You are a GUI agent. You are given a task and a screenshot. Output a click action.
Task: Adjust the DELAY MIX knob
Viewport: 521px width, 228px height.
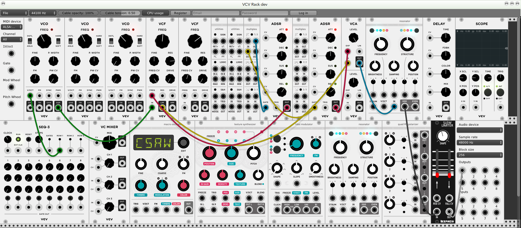[446, 92]
